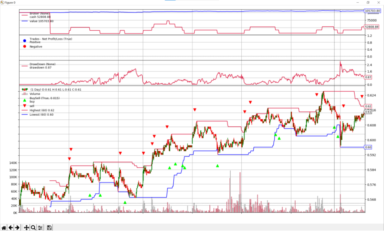
Task: Open the Configure subplots sliders tool
Action: tap(40, 227)
